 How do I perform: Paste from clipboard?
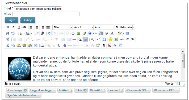(x=19, y=45)
